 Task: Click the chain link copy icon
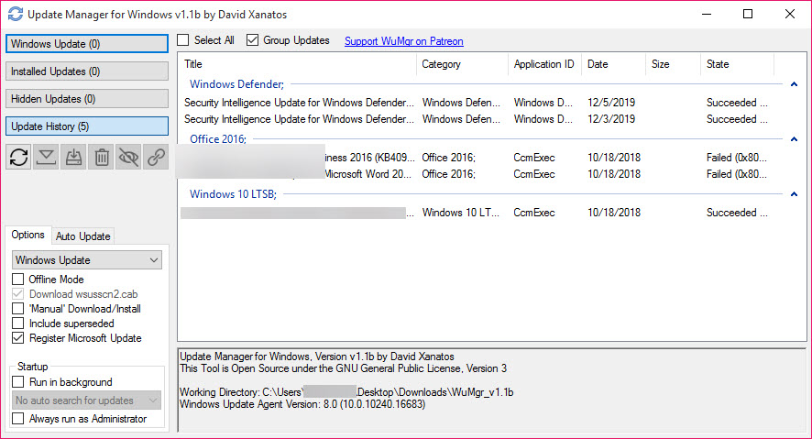(156, 157)
